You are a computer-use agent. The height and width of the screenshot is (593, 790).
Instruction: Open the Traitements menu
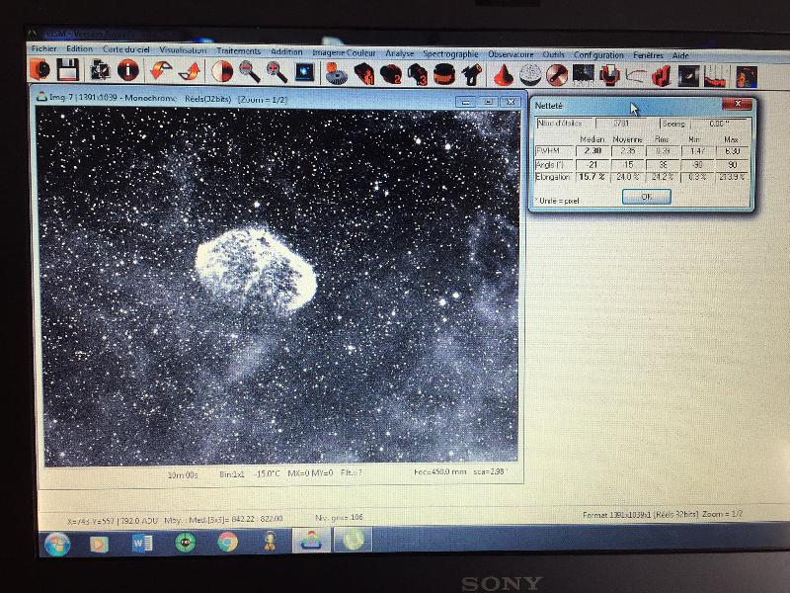239,51
